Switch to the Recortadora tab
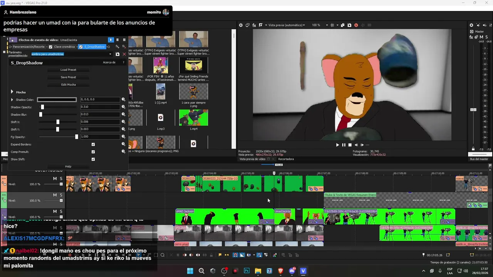The image size is (493, 277). click(x=286, y=159)
